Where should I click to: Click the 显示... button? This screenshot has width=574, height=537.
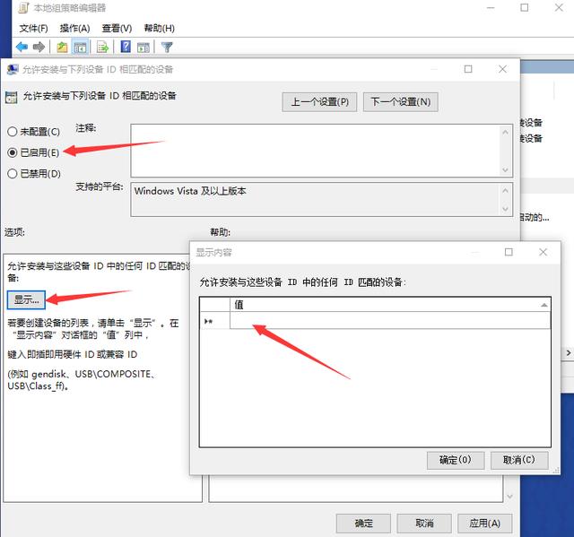[x=26, y=300]
